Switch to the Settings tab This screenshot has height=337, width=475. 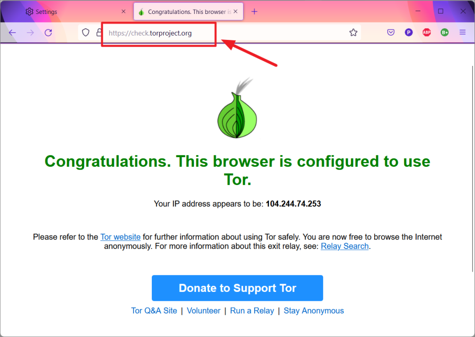(71, 12)
